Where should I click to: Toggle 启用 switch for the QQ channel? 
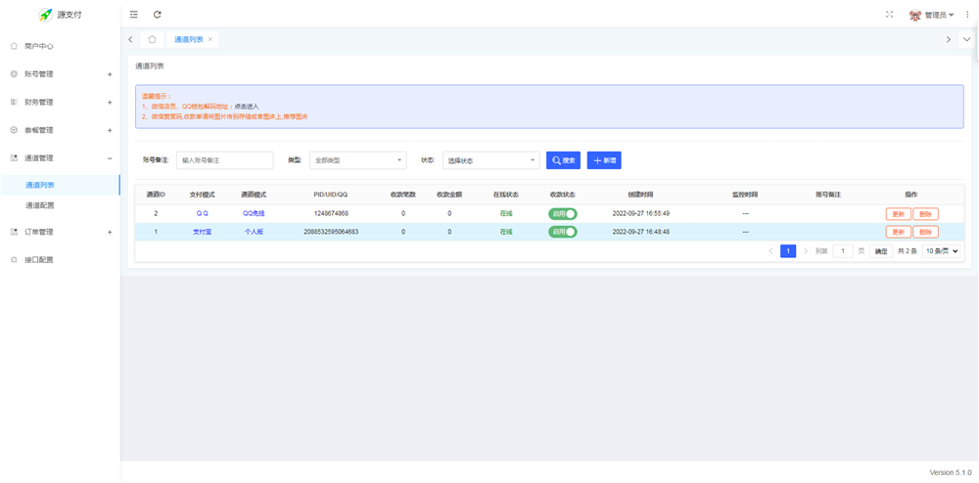point(563,214)
